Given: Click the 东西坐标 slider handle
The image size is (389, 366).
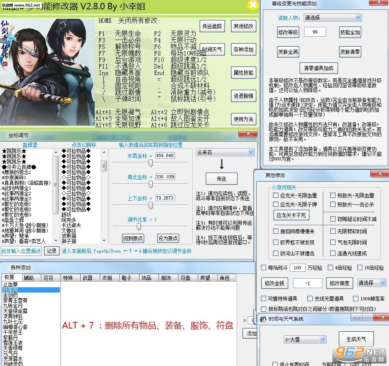Looking at the screenshot, I should 151,163.
